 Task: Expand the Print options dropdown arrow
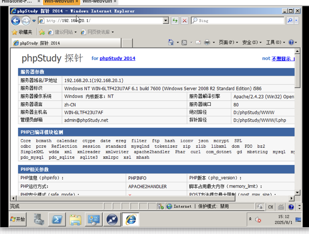(x=214, y=43)
